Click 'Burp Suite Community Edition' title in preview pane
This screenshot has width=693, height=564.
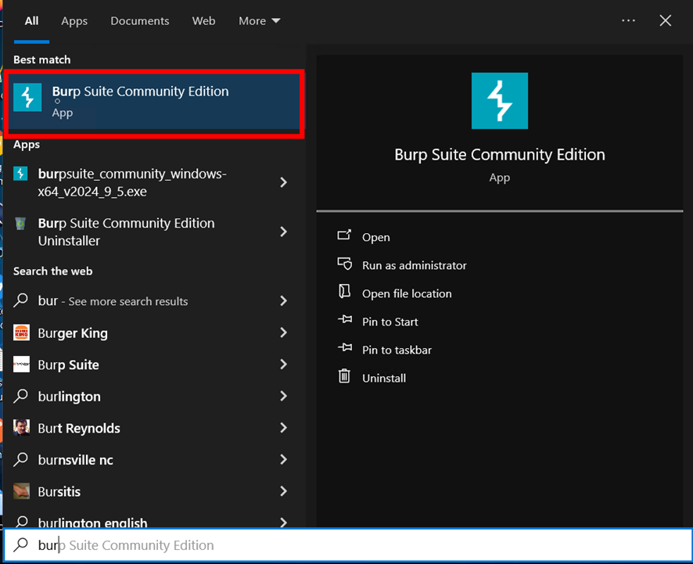(x=500, y=155)
